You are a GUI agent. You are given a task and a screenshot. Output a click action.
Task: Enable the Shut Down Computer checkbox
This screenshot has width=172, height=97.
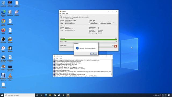click(x=99, y=23)
